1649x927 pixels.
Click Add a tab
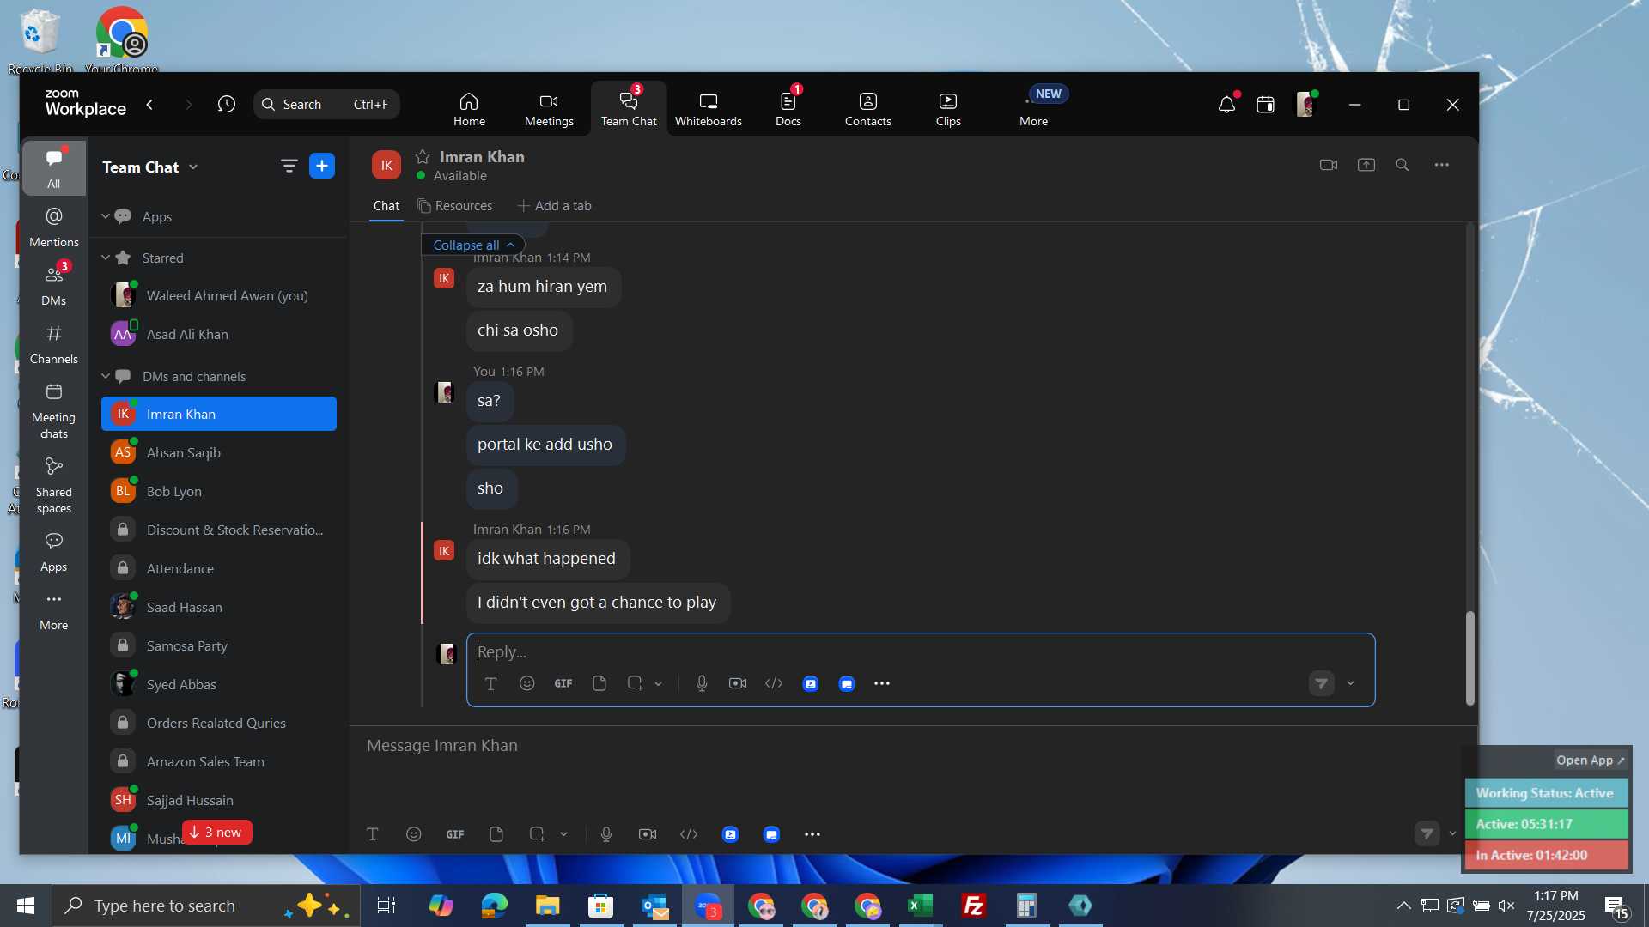click(554, 206)
